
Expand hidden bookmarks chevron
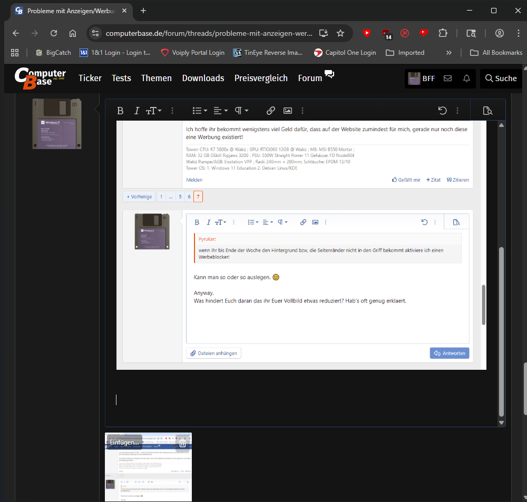coord(448,53)
